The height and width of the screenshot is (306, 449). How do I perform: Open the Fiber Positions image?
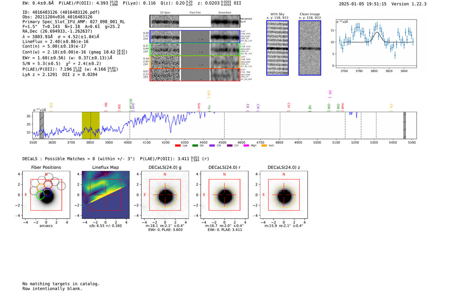(x=46, y=195)
